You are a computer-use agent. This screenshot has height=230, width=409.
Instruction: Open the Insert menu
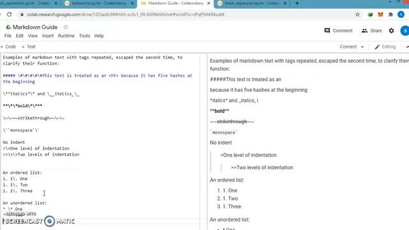(48, 36)
